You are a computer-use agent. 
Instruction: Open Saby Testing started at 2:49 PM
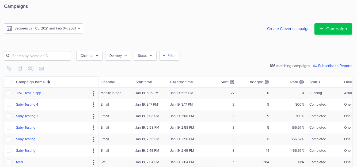tap(26, 151)
